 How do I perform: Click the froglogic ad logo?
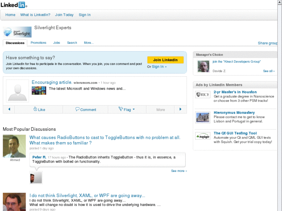[203, 136]
